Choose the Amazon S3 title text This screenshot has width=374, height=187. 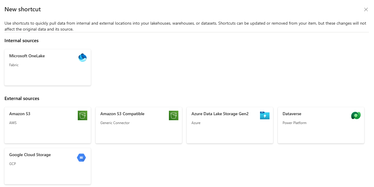pos(20,114)
